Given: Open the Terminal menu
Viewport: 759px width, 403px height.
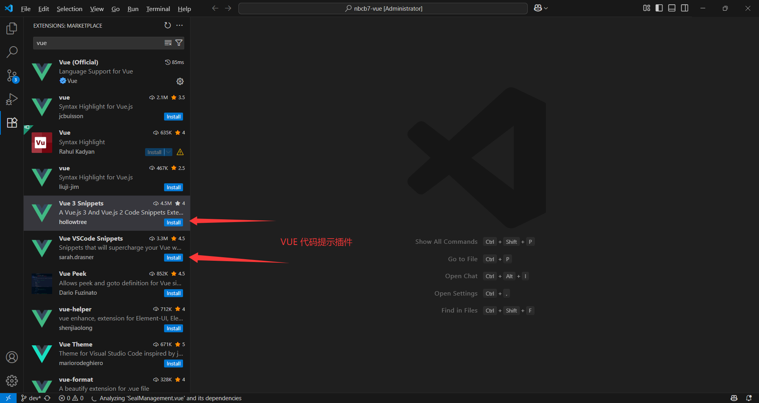Looking at the screenshot, I should pos(158,9).
